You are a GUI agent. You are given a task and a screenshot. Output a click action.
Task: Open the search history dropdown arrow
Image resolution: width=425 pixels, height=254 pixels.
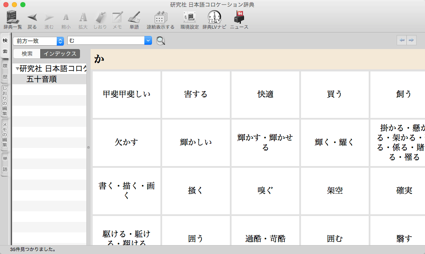click(148, 41)
